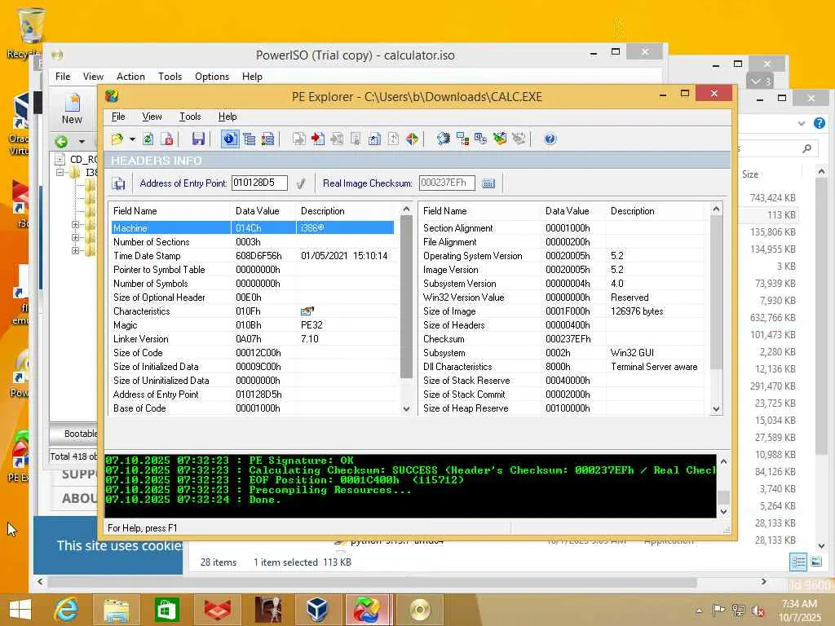
Task: Launch the Dependency Scanner tree icon
Action: pyautogui.click(x=462, y=139)
